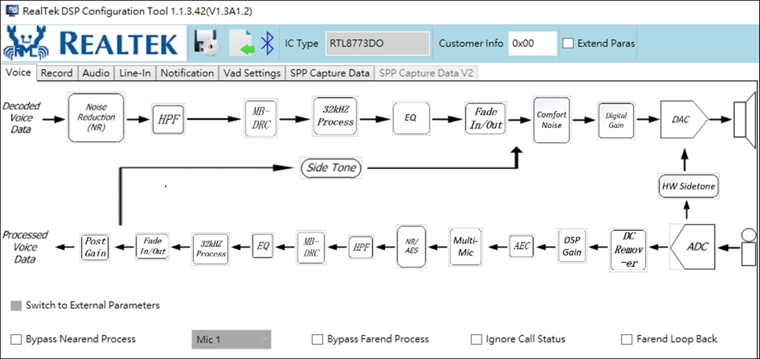Click the Bluetooth icon in toolbar
This screenshot has width=760, height=359.
267,43
